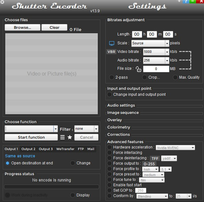This screenshot has height=202, width=204.
Task: Click the Browse... button
Action: [22, 27]
